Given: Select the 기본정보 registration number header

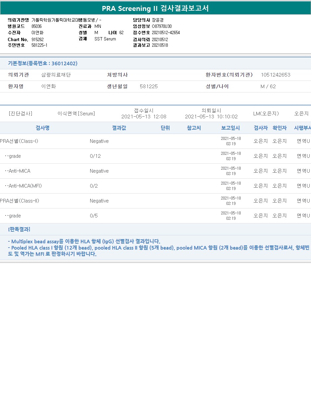Looking at the screenshot, I should pos(43,63).
